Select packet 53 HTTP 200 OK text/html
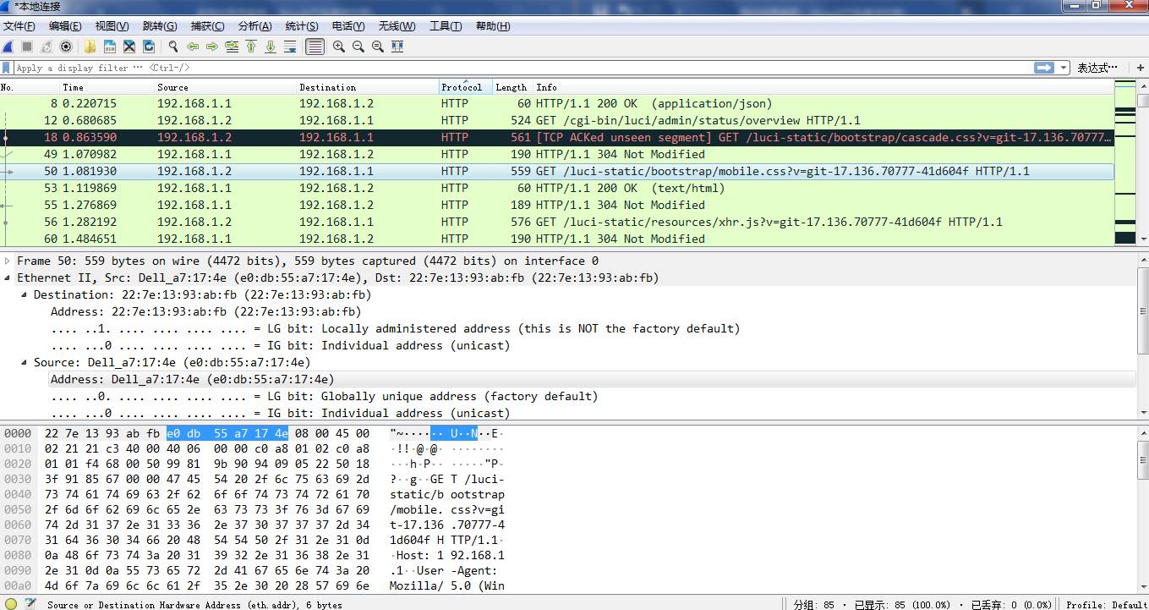The height and width of the screenshot is (610, 1149). tap(557, 188)
